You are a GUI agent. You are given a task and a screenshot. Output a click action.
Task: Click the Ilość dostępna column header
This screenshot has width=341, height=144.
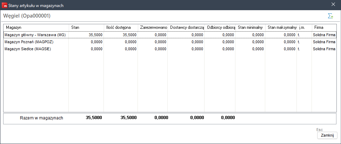pos(121,28)
